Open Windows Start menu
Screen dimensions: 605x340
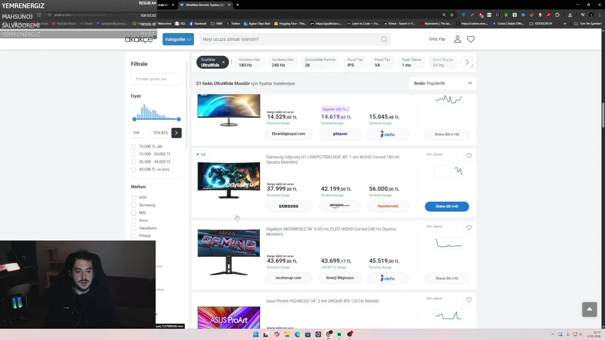tap(256, 334)
